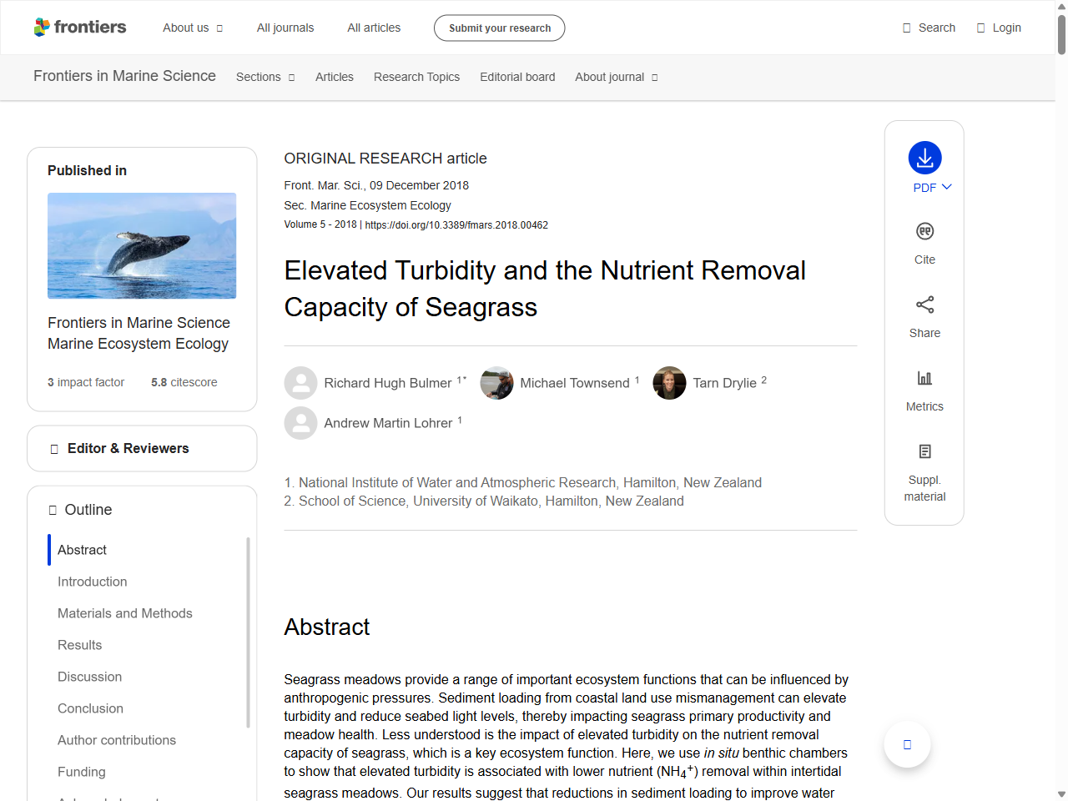This screenshot has width=1068, height=801.
Task: Expand the About us menu
Action: (x=193, y=28)
